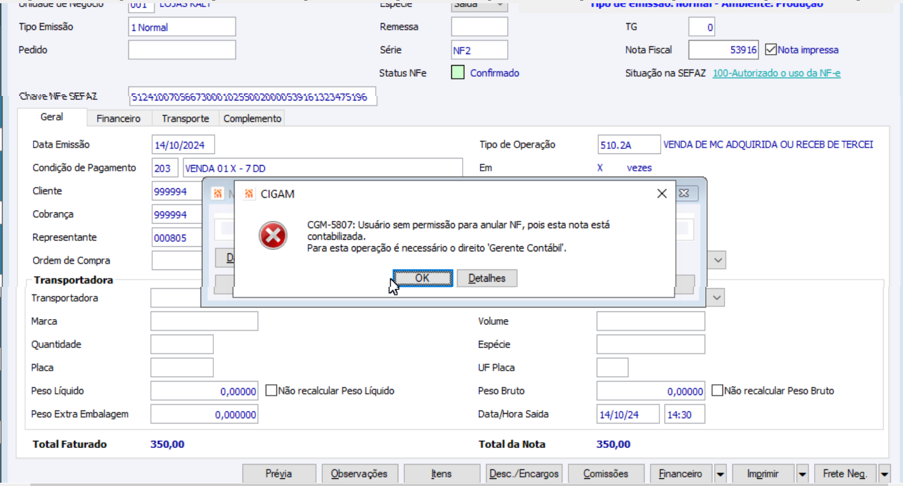Focus the Tipo de Operação code field
The image size is (903, 486).
tap(629, 145)
